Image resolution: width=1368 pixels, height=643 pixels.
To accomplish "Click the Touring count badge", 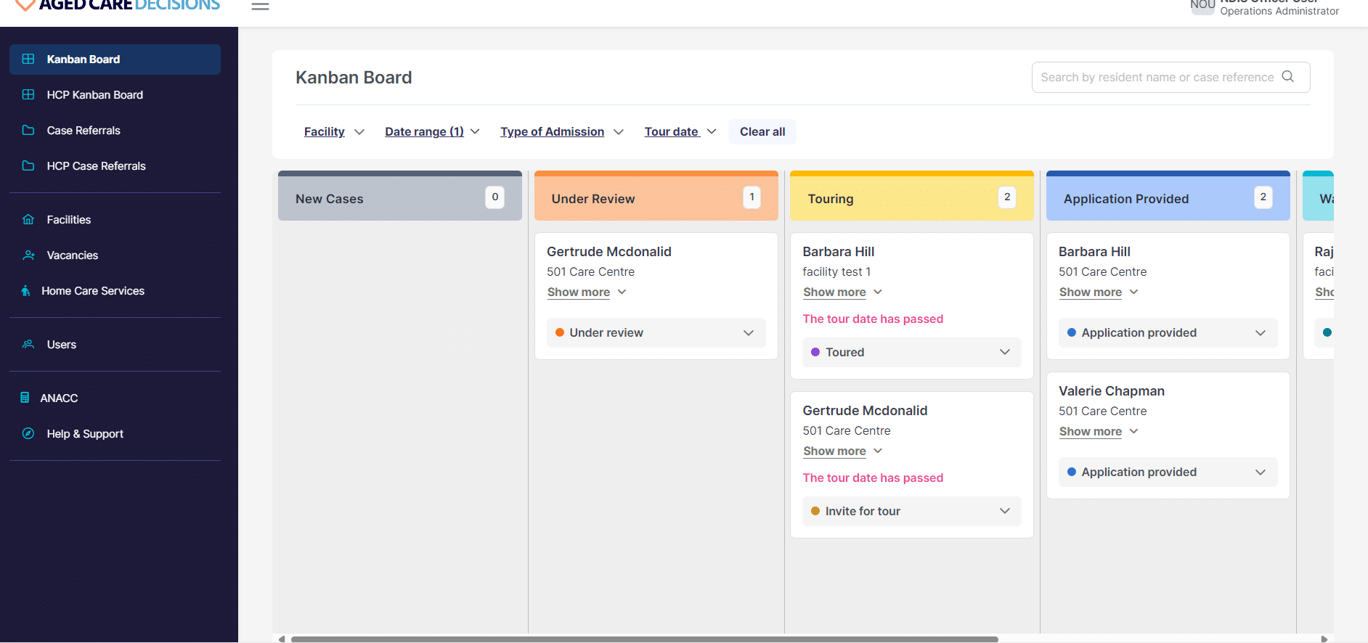I will [1007, 197].
